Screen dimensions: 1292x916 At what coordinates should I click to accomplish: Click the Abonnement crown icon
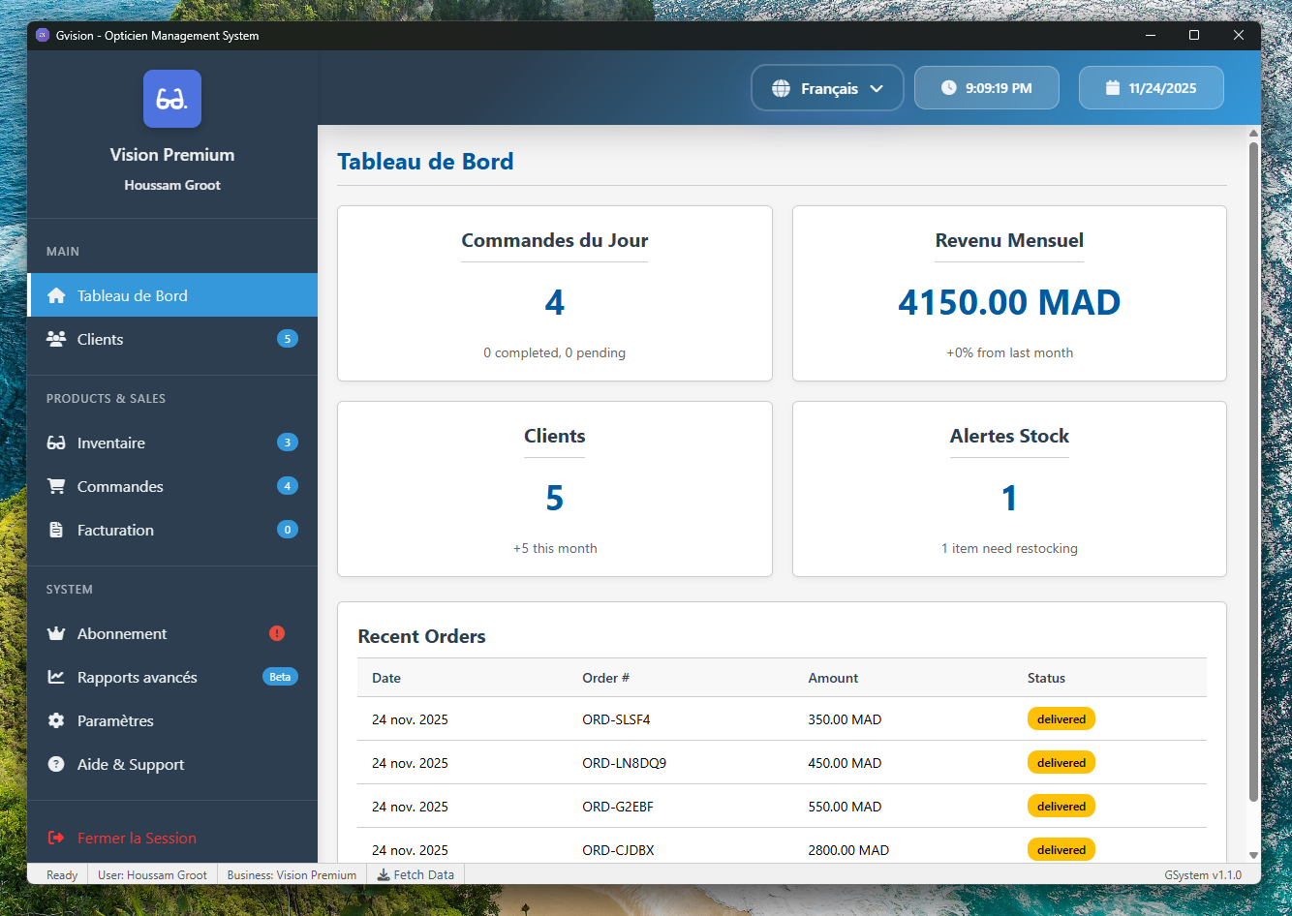[x=56, y=633]
